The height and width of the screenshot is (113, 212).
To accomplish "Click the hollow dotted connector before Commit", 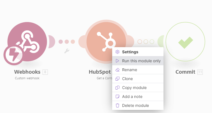I will 146,42.
